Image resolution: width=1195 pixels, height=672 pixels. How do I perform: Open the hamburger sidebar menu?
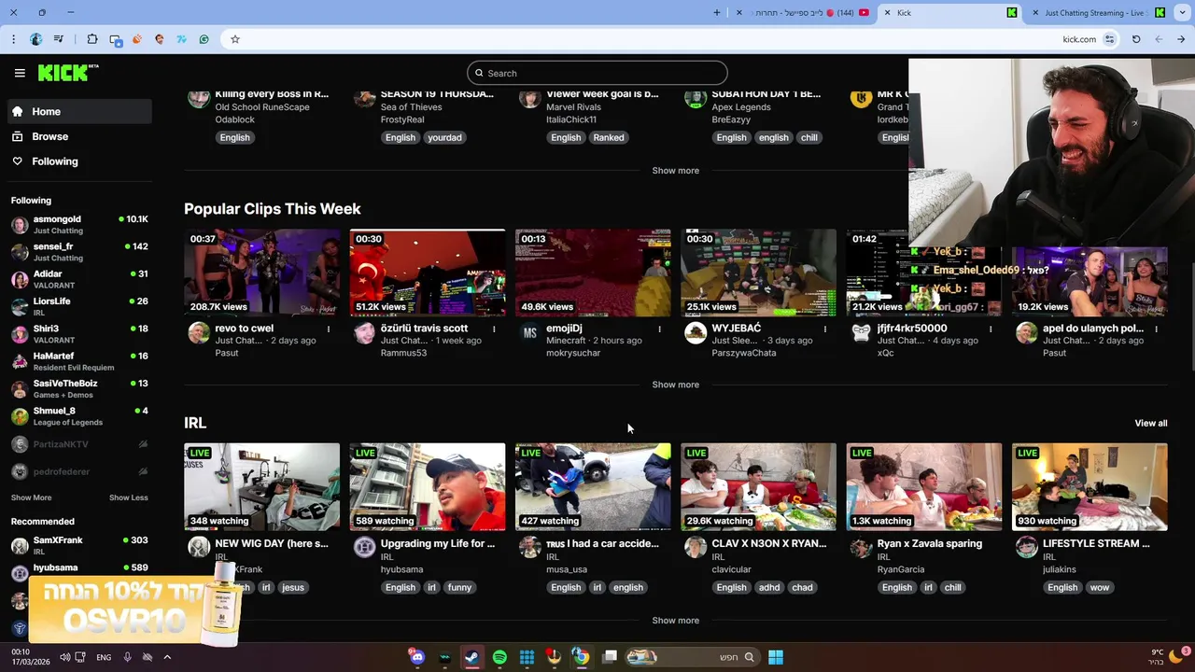point(20,73)
